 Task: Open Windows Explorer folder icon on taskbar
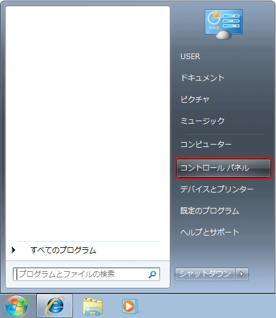[x=93, y=306]
